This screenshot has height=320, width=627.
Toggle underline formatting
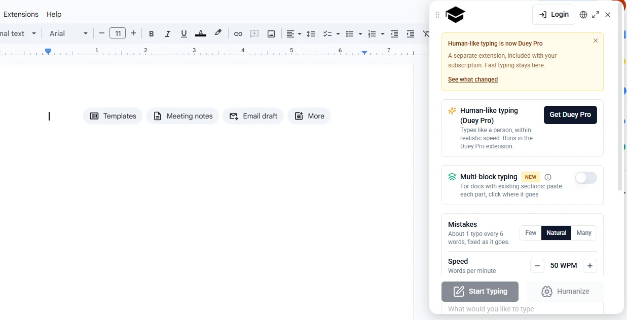[x=184, y=34]
